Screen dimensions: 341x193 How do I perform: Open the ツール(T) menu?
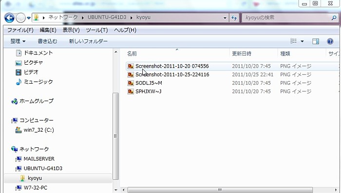point(97,30)
